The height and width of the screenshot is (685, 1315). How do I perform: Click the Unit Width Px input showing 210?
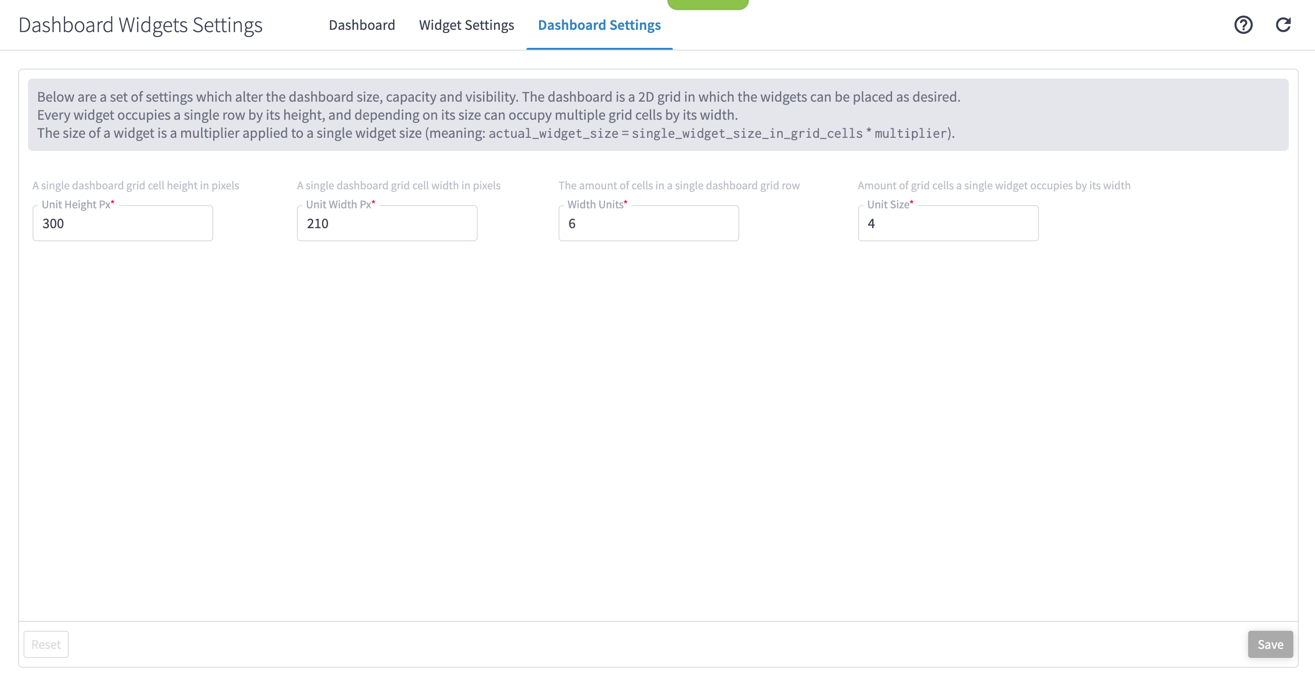coord(386,224)
